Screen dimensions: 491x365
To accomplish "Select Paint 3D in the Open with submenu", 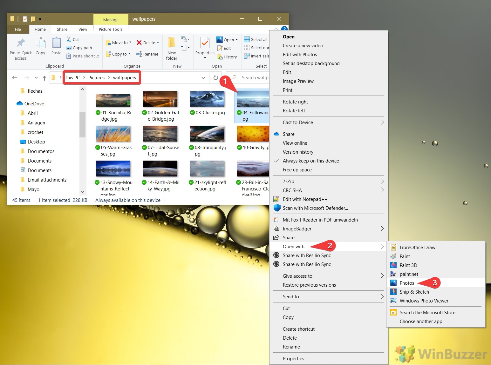I will click(x=408, y=265).
